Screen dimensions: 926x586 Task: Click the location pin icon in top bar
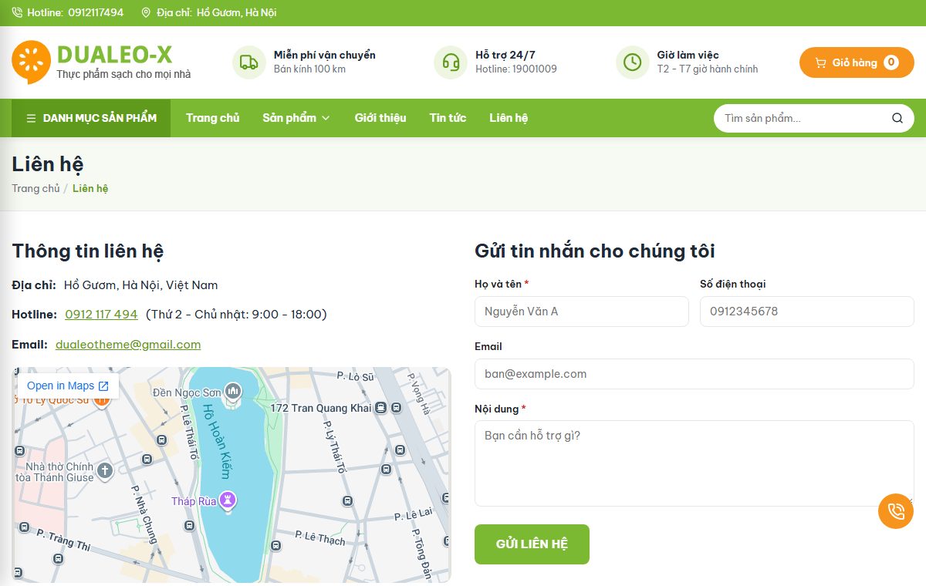(146, 12)
